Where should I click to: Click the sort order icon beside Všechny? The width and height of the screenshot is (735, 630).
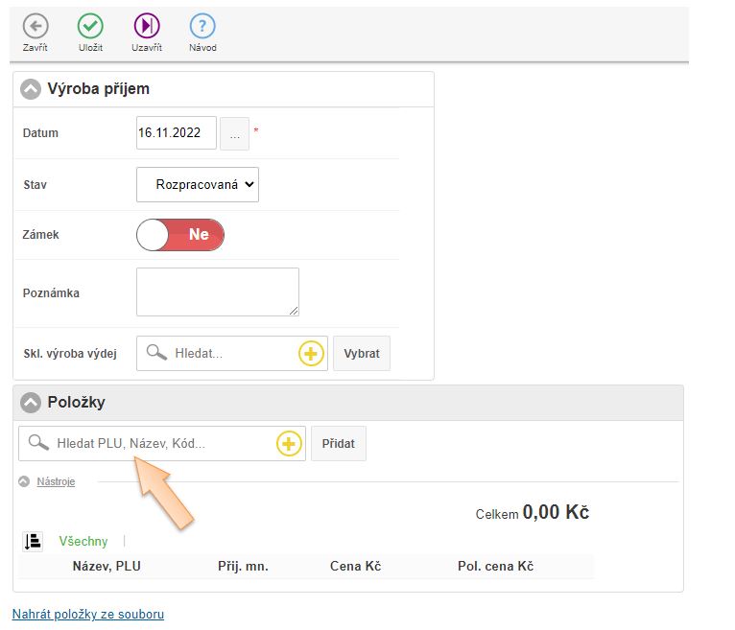(33, 542)
